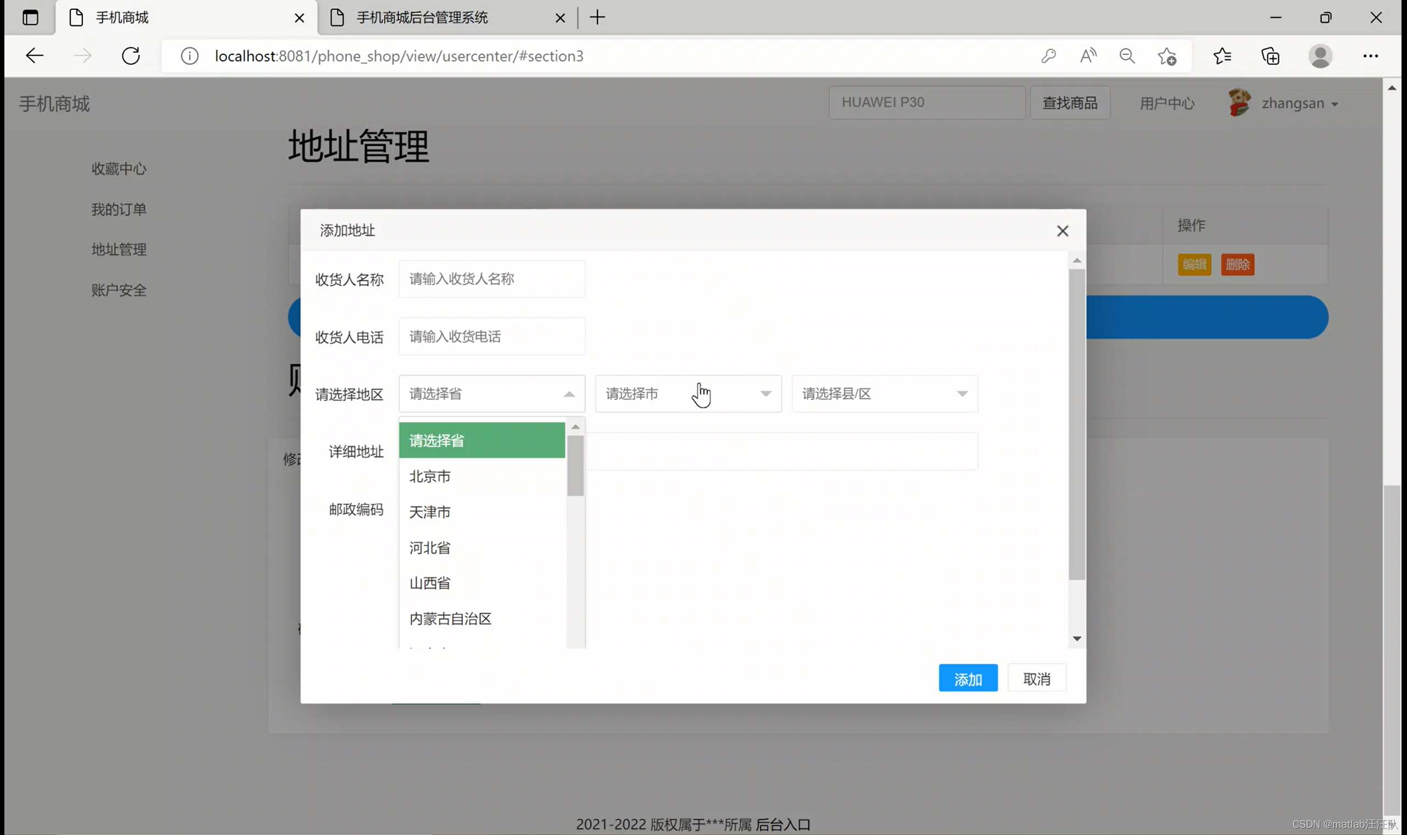Open the read aloud icon

1088,55
